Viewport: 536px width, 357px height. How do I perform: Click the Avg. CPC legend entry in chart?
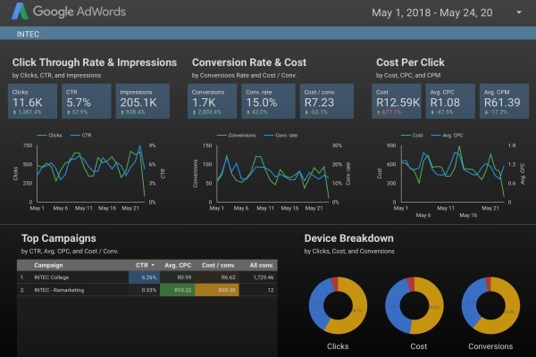(447, 136)
